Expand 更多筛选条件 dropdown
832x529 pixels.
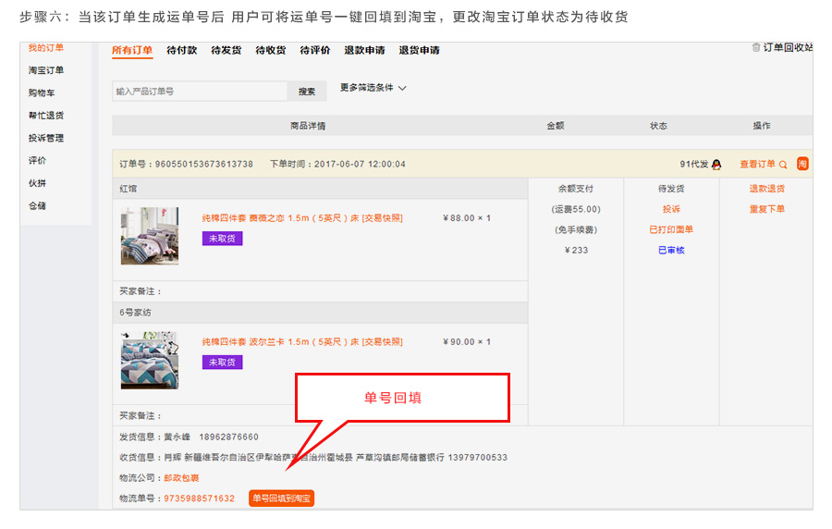(373, 88)
